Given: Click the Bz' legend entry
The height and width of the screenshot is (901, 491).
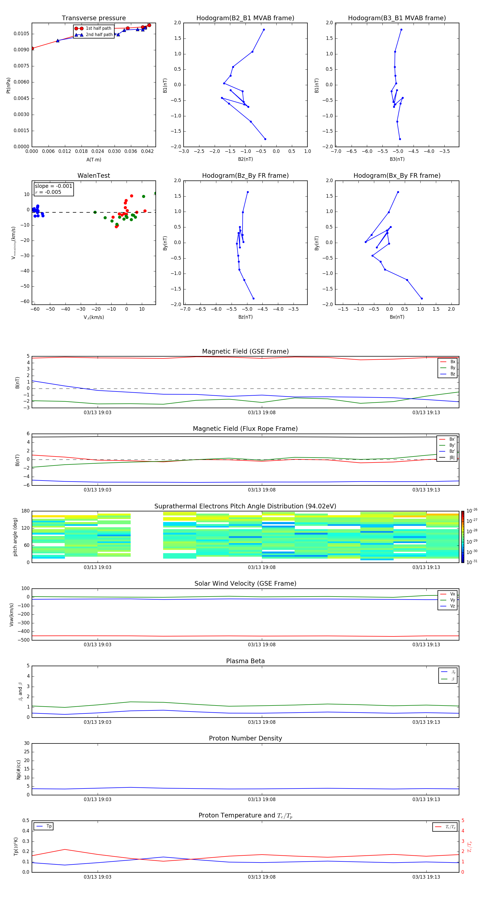Looking at the screenshot, I should click(x=447, y=451).
